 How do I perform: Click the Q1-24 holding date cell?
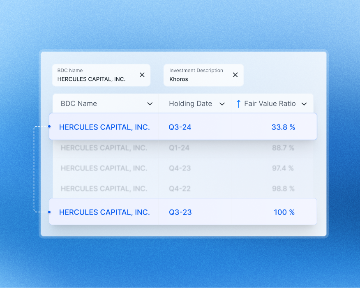pos(179,148)
